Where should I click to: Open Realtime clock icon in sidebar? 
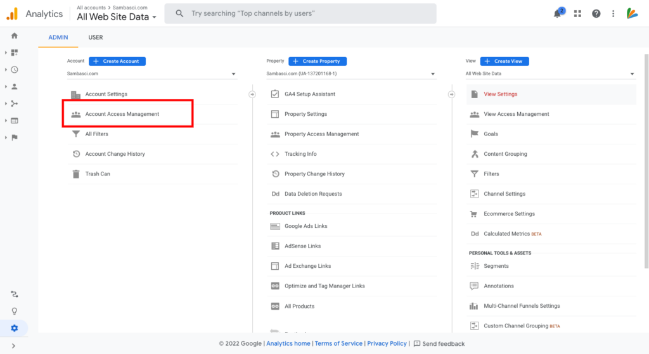point(15,70)
